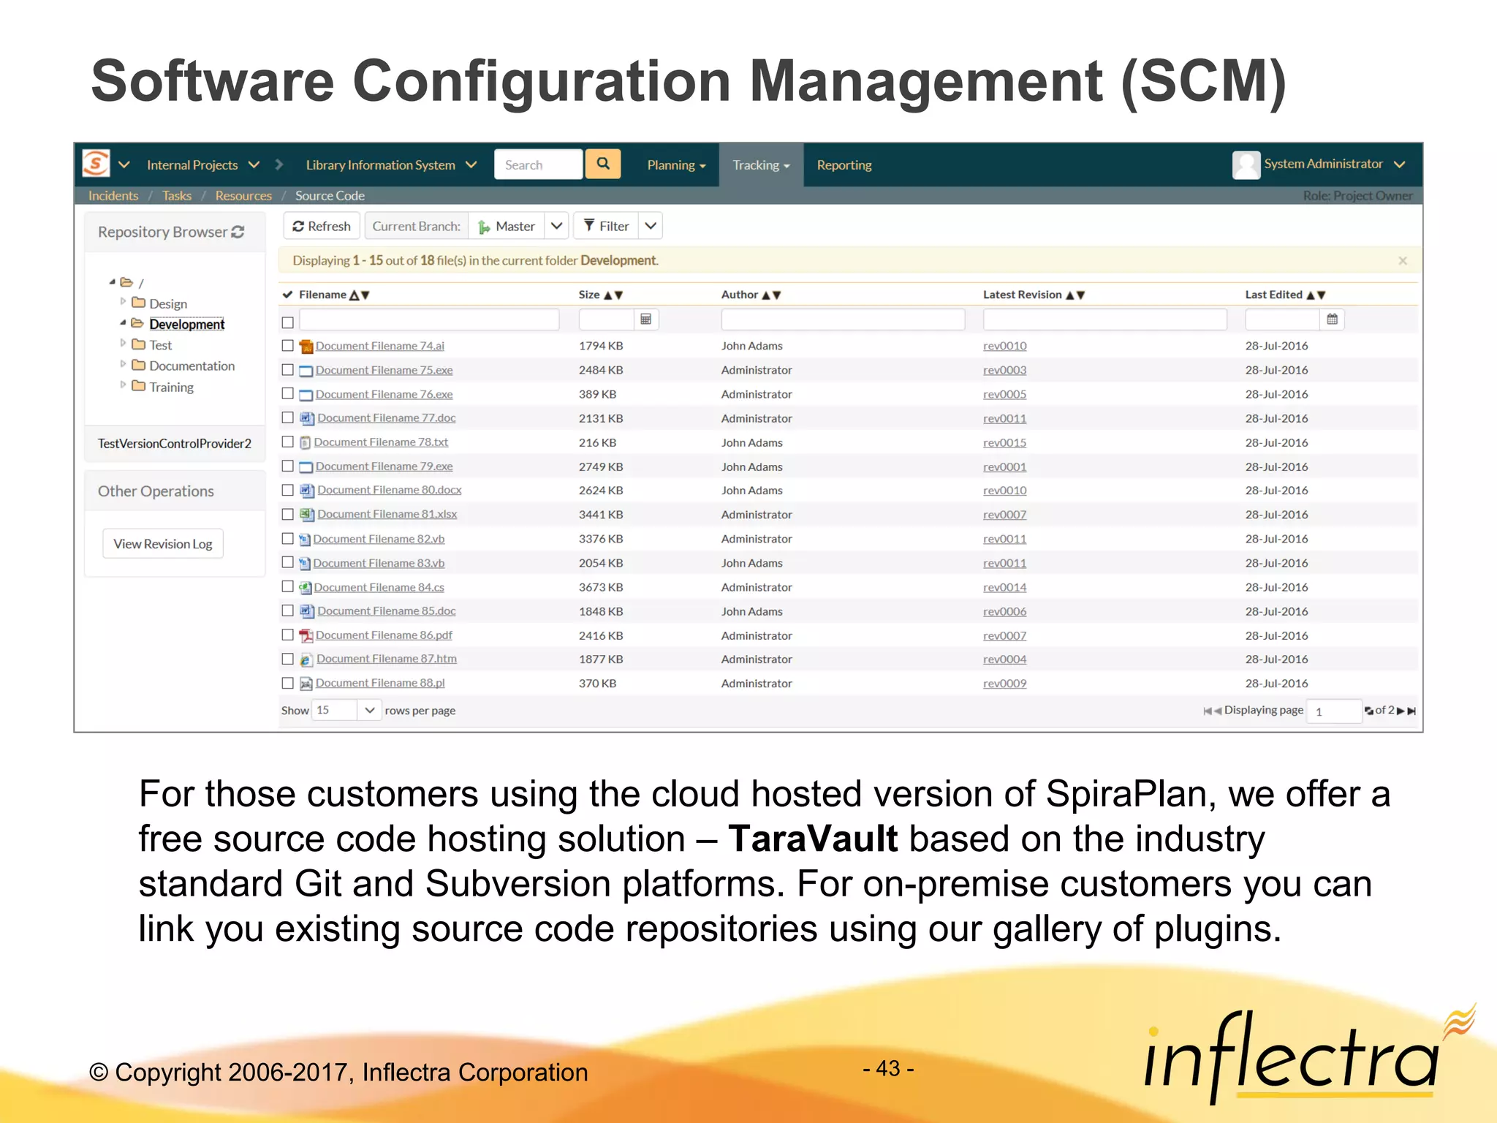1497x1123 pixels.
Task: Click the Design folder icon
Action: 138,302
